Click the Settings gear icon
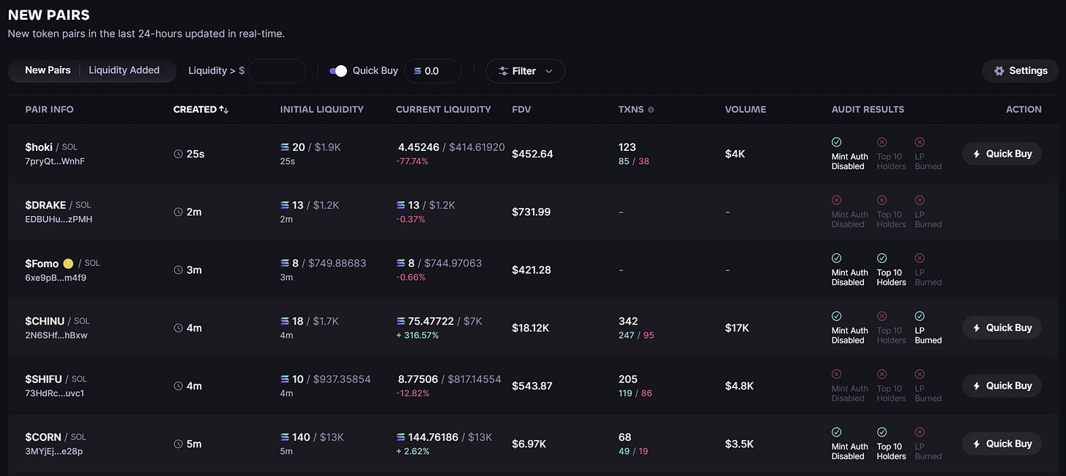 [999, 71]
